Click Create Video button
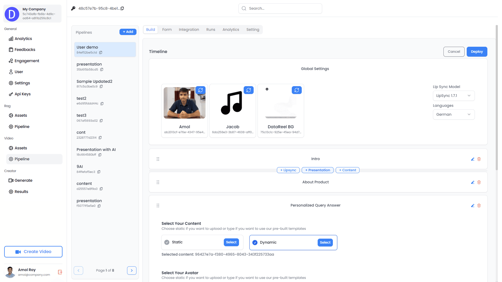Viewport: 502px width, 282px height. point(33,252)
